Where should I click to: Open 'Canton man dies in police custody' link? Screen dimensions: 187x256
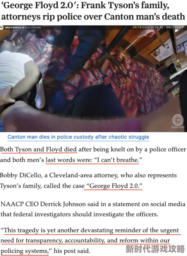(78, 137)
